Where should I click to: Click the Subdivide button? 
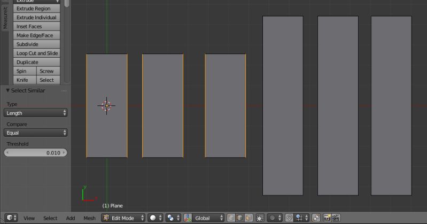pyautogui.click(x=36, y=44)
